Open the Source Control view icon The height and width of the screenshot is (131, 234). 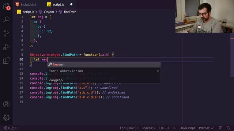pyautogui.click(x=6, y=33)
